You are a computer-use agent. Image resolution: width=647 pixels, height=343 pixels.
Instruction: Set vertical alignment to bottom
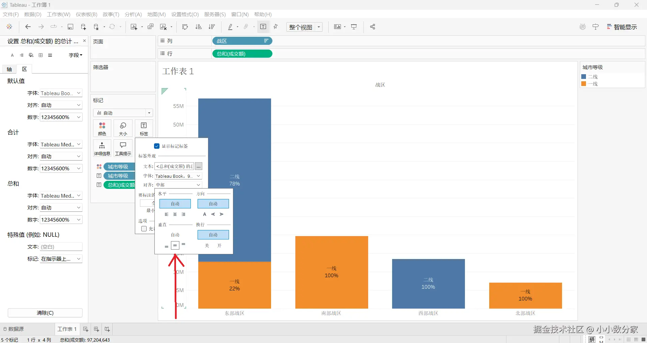click(167, 247)
